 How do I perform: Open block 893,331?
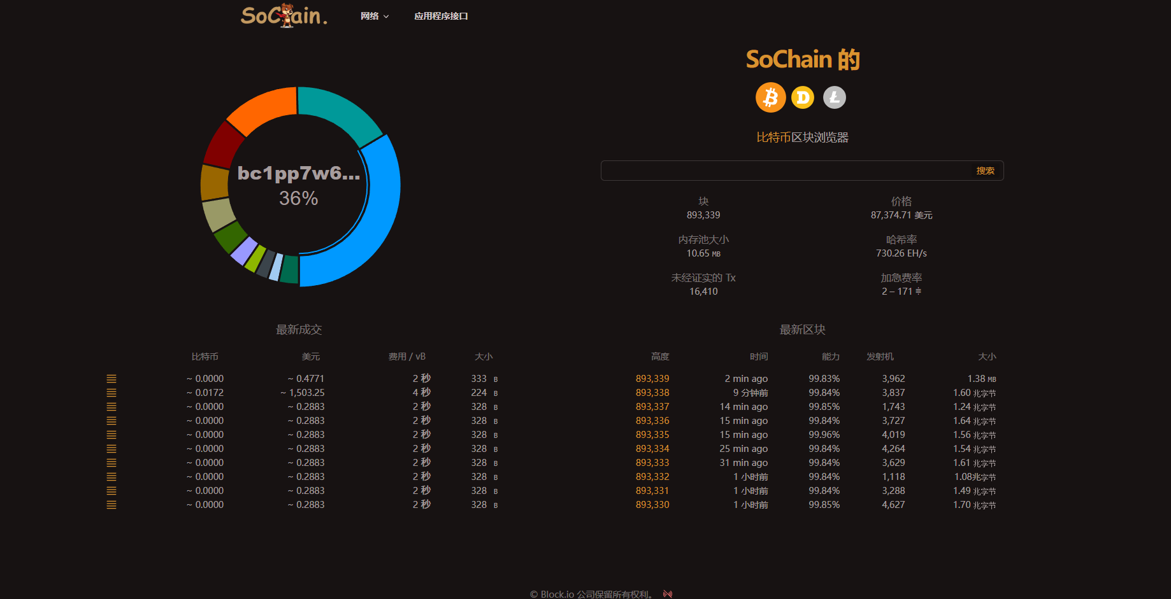pyautogui.click(x=652, y=491)
